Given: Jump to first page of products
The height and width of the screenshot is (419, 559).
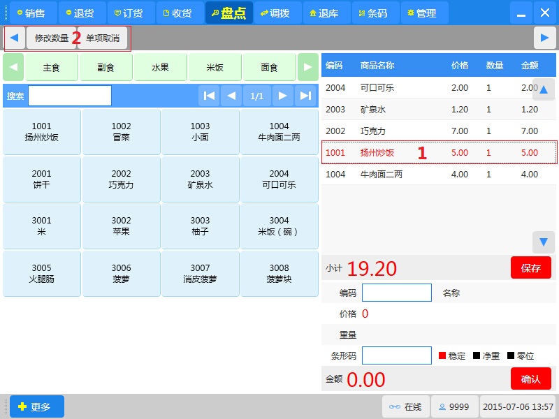Looking at the screenshot, I should tap(209, 96).
